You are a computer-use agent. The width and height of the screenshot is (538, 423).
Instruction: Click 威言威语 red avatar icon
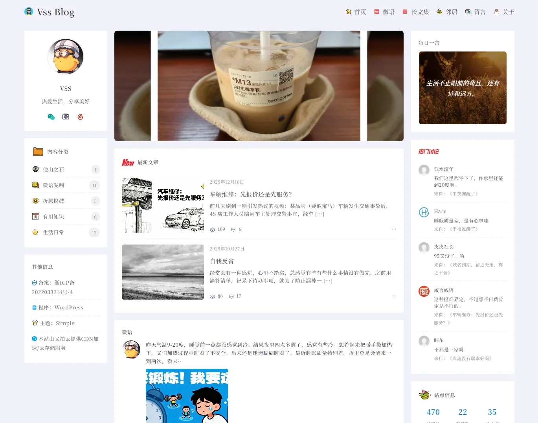(424, 291)
